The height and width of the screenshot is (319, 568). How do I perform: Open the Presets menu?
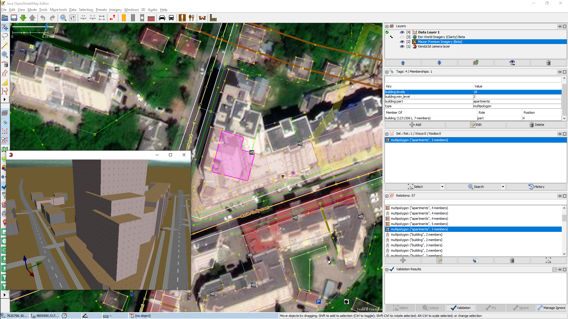pos(101,10)
